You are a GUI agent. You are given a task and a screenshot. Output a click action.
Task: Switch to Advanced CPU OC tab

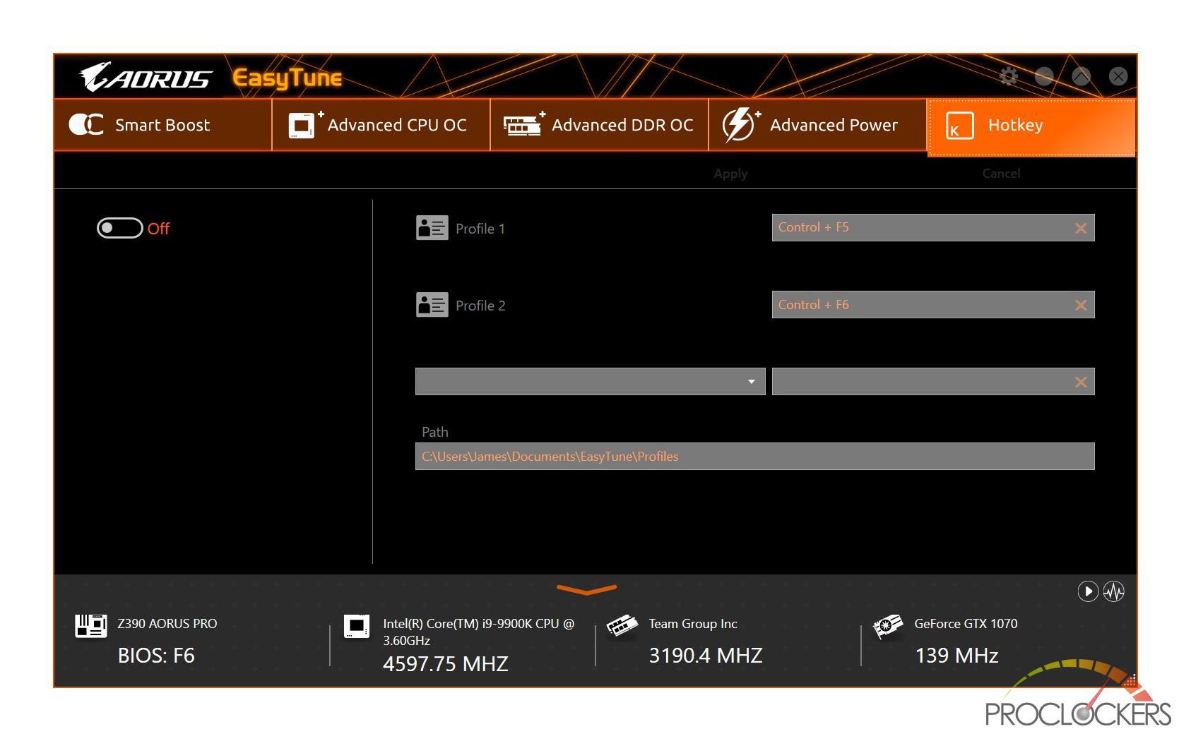click(x=381, y=125)
